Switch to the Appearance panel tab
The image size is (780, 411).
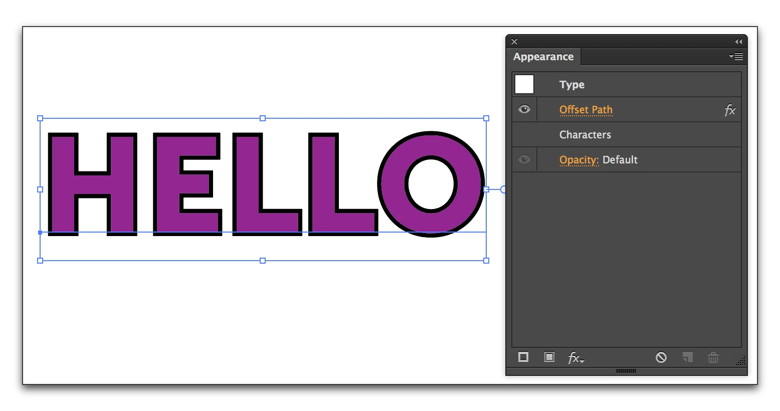pyautogui.click(x=543, y=57)
